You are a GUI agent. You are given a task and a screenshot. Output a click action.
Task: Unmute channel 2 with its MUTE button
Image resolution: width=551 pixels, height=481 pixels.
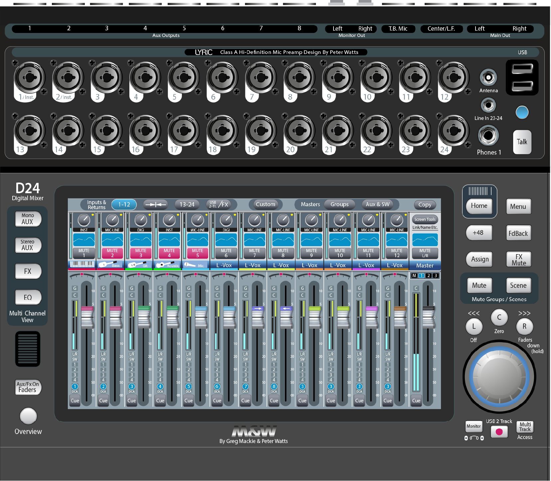(112, 253)
